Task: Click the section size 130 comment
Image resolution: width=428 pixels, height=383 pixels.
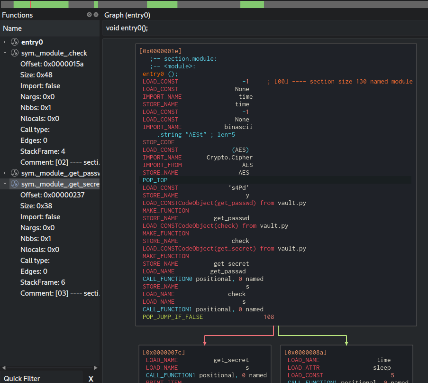Action: click(x=340, y=82)
